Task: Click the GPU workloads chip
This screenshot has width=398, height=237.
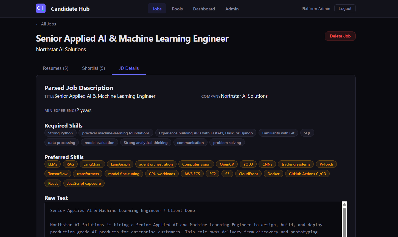Action: tap(162, 174)
